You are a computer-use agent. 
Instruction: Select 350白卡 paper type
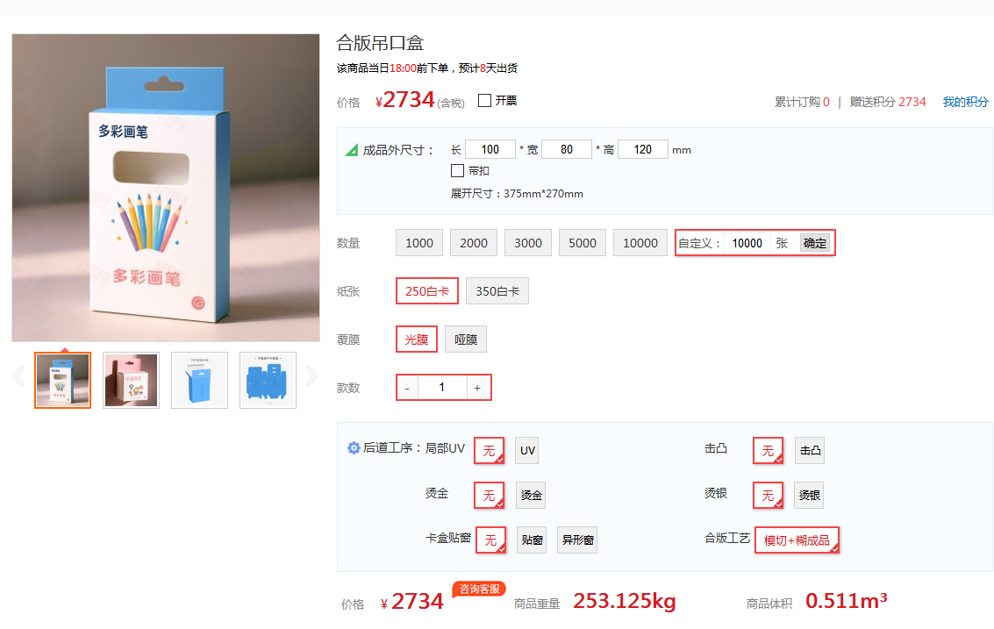497,291
